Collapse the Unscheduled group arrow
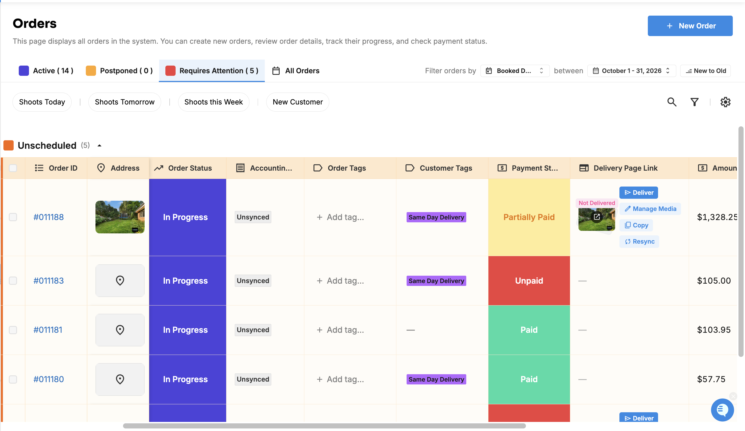 tap(99, 145)
